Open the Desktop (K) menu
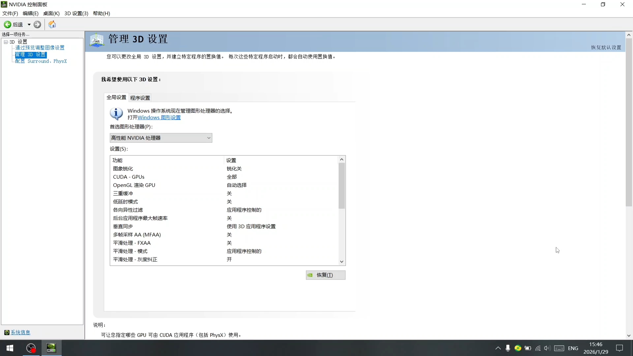 [x=51, y=13]
